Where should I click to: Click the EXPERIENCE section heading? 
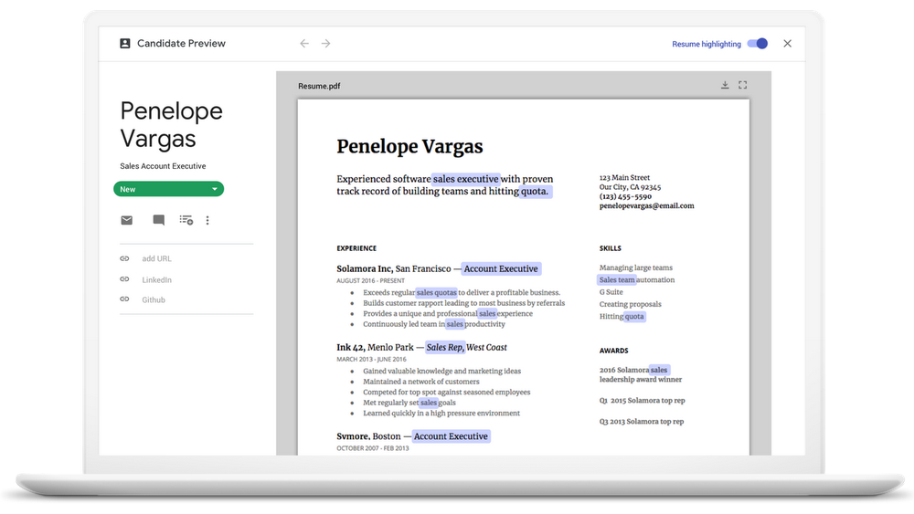(356, 248)
